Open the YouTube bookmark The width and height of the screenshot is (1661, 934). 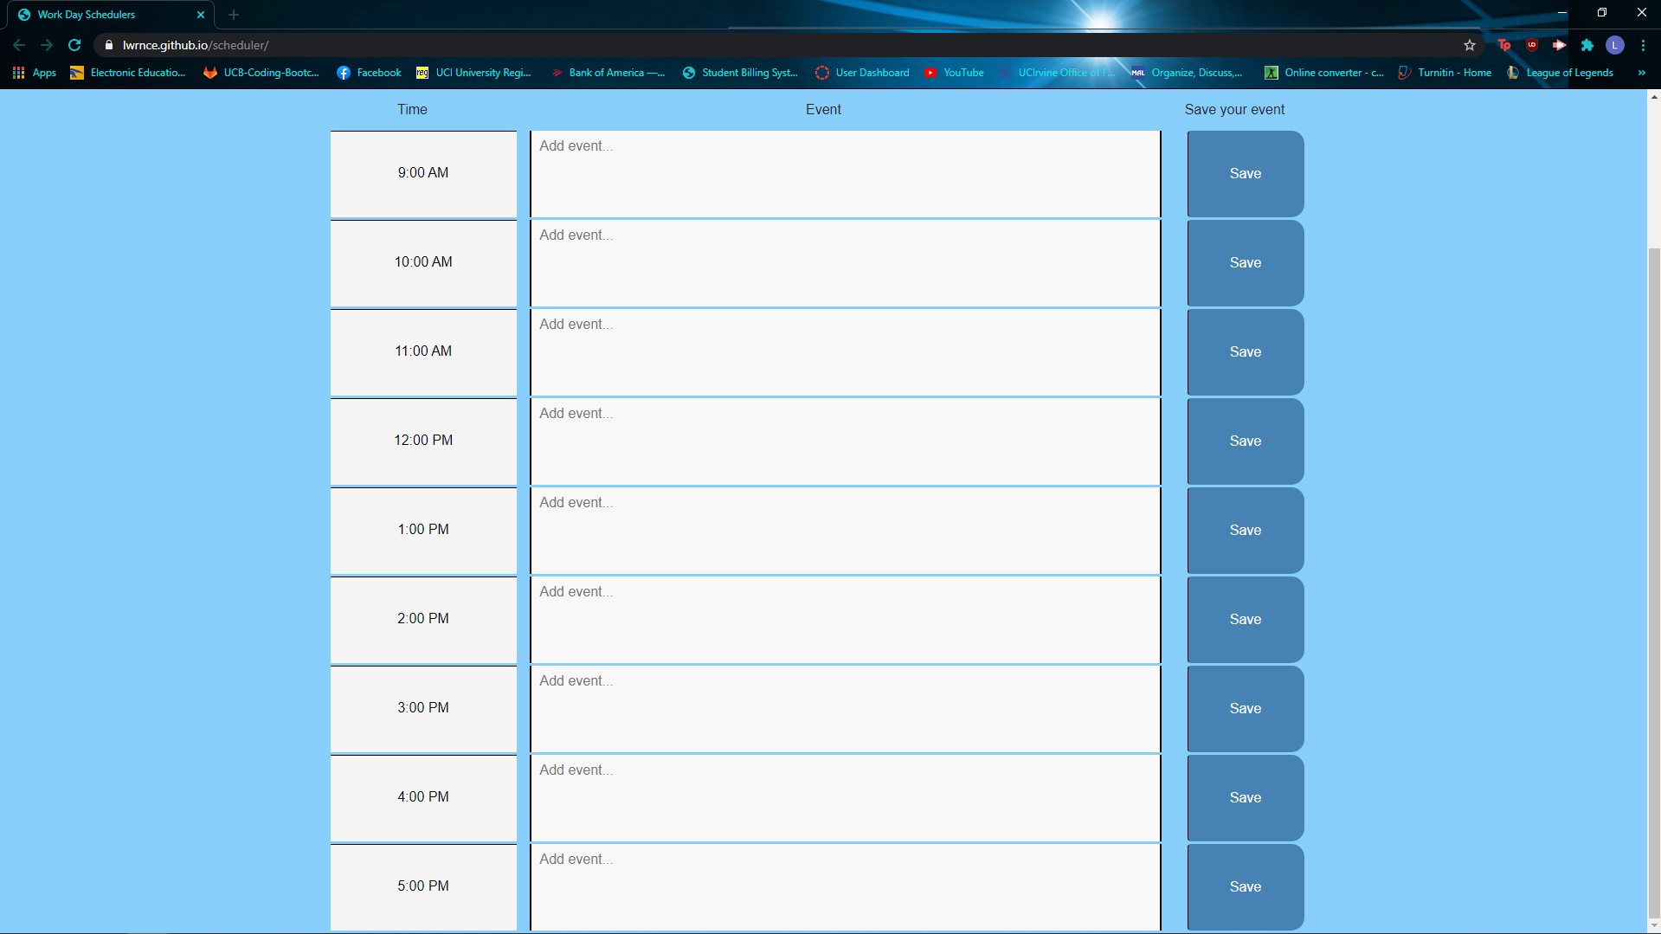(954, 73)
